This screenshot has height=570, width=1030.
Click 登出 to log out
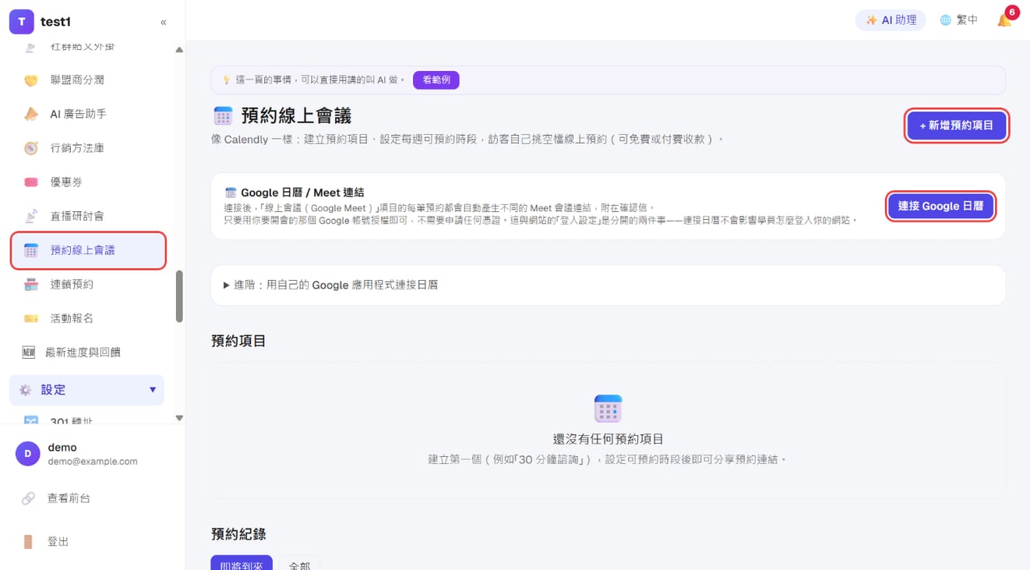click(x=58, y=542)
